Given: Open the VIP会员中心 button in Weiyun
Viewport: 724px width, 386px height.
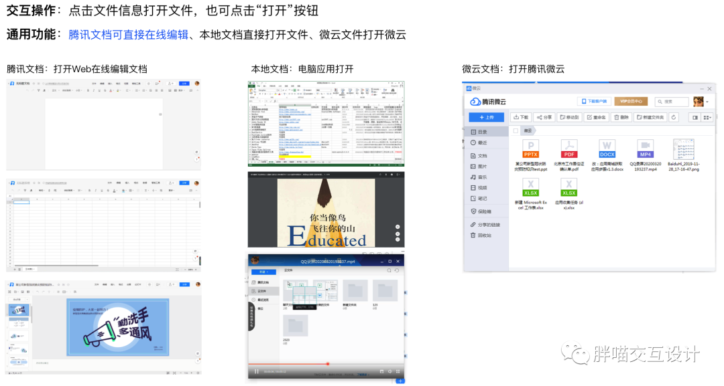Looking at the screenshot, I should (631, 101).
